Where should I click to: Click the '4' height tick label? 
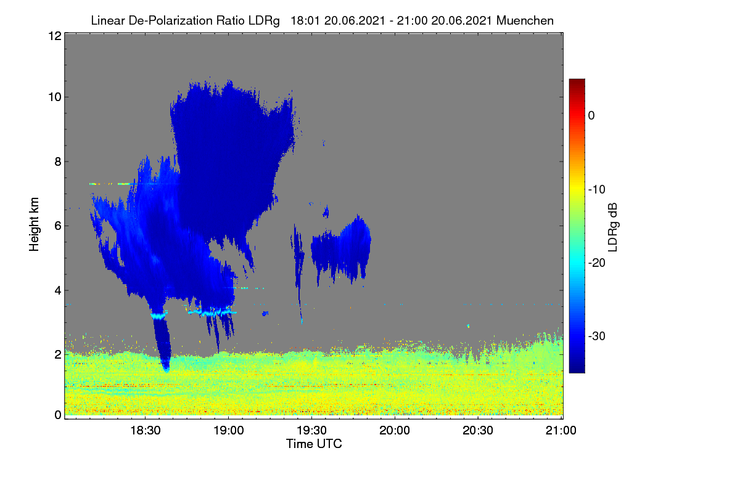[57, 290]
